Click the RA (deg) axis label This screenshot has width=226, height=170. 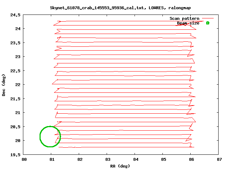tap(121, 166)
